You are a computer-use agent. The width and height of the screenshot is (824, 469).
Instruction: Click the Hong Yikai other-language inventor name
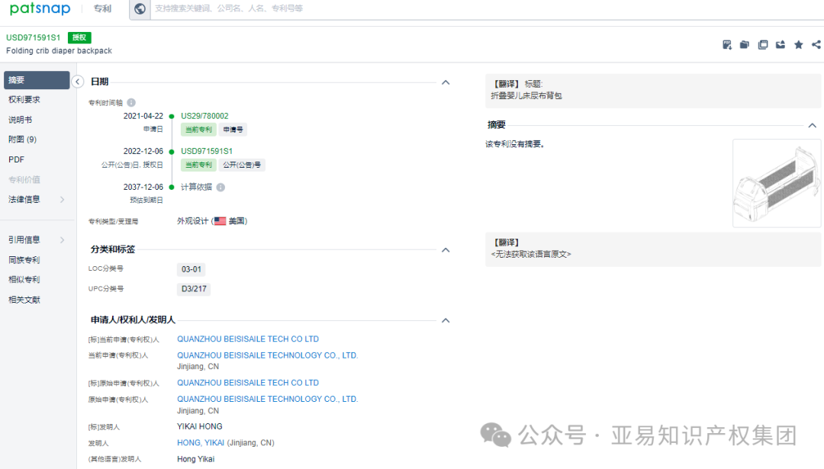click(195, 459)
